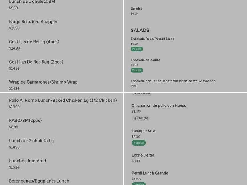The image size is (247, 185).
Task: Open RABO/SM(2pcs) menu entry
Action: pyautogui.click(x=25, y=121)
